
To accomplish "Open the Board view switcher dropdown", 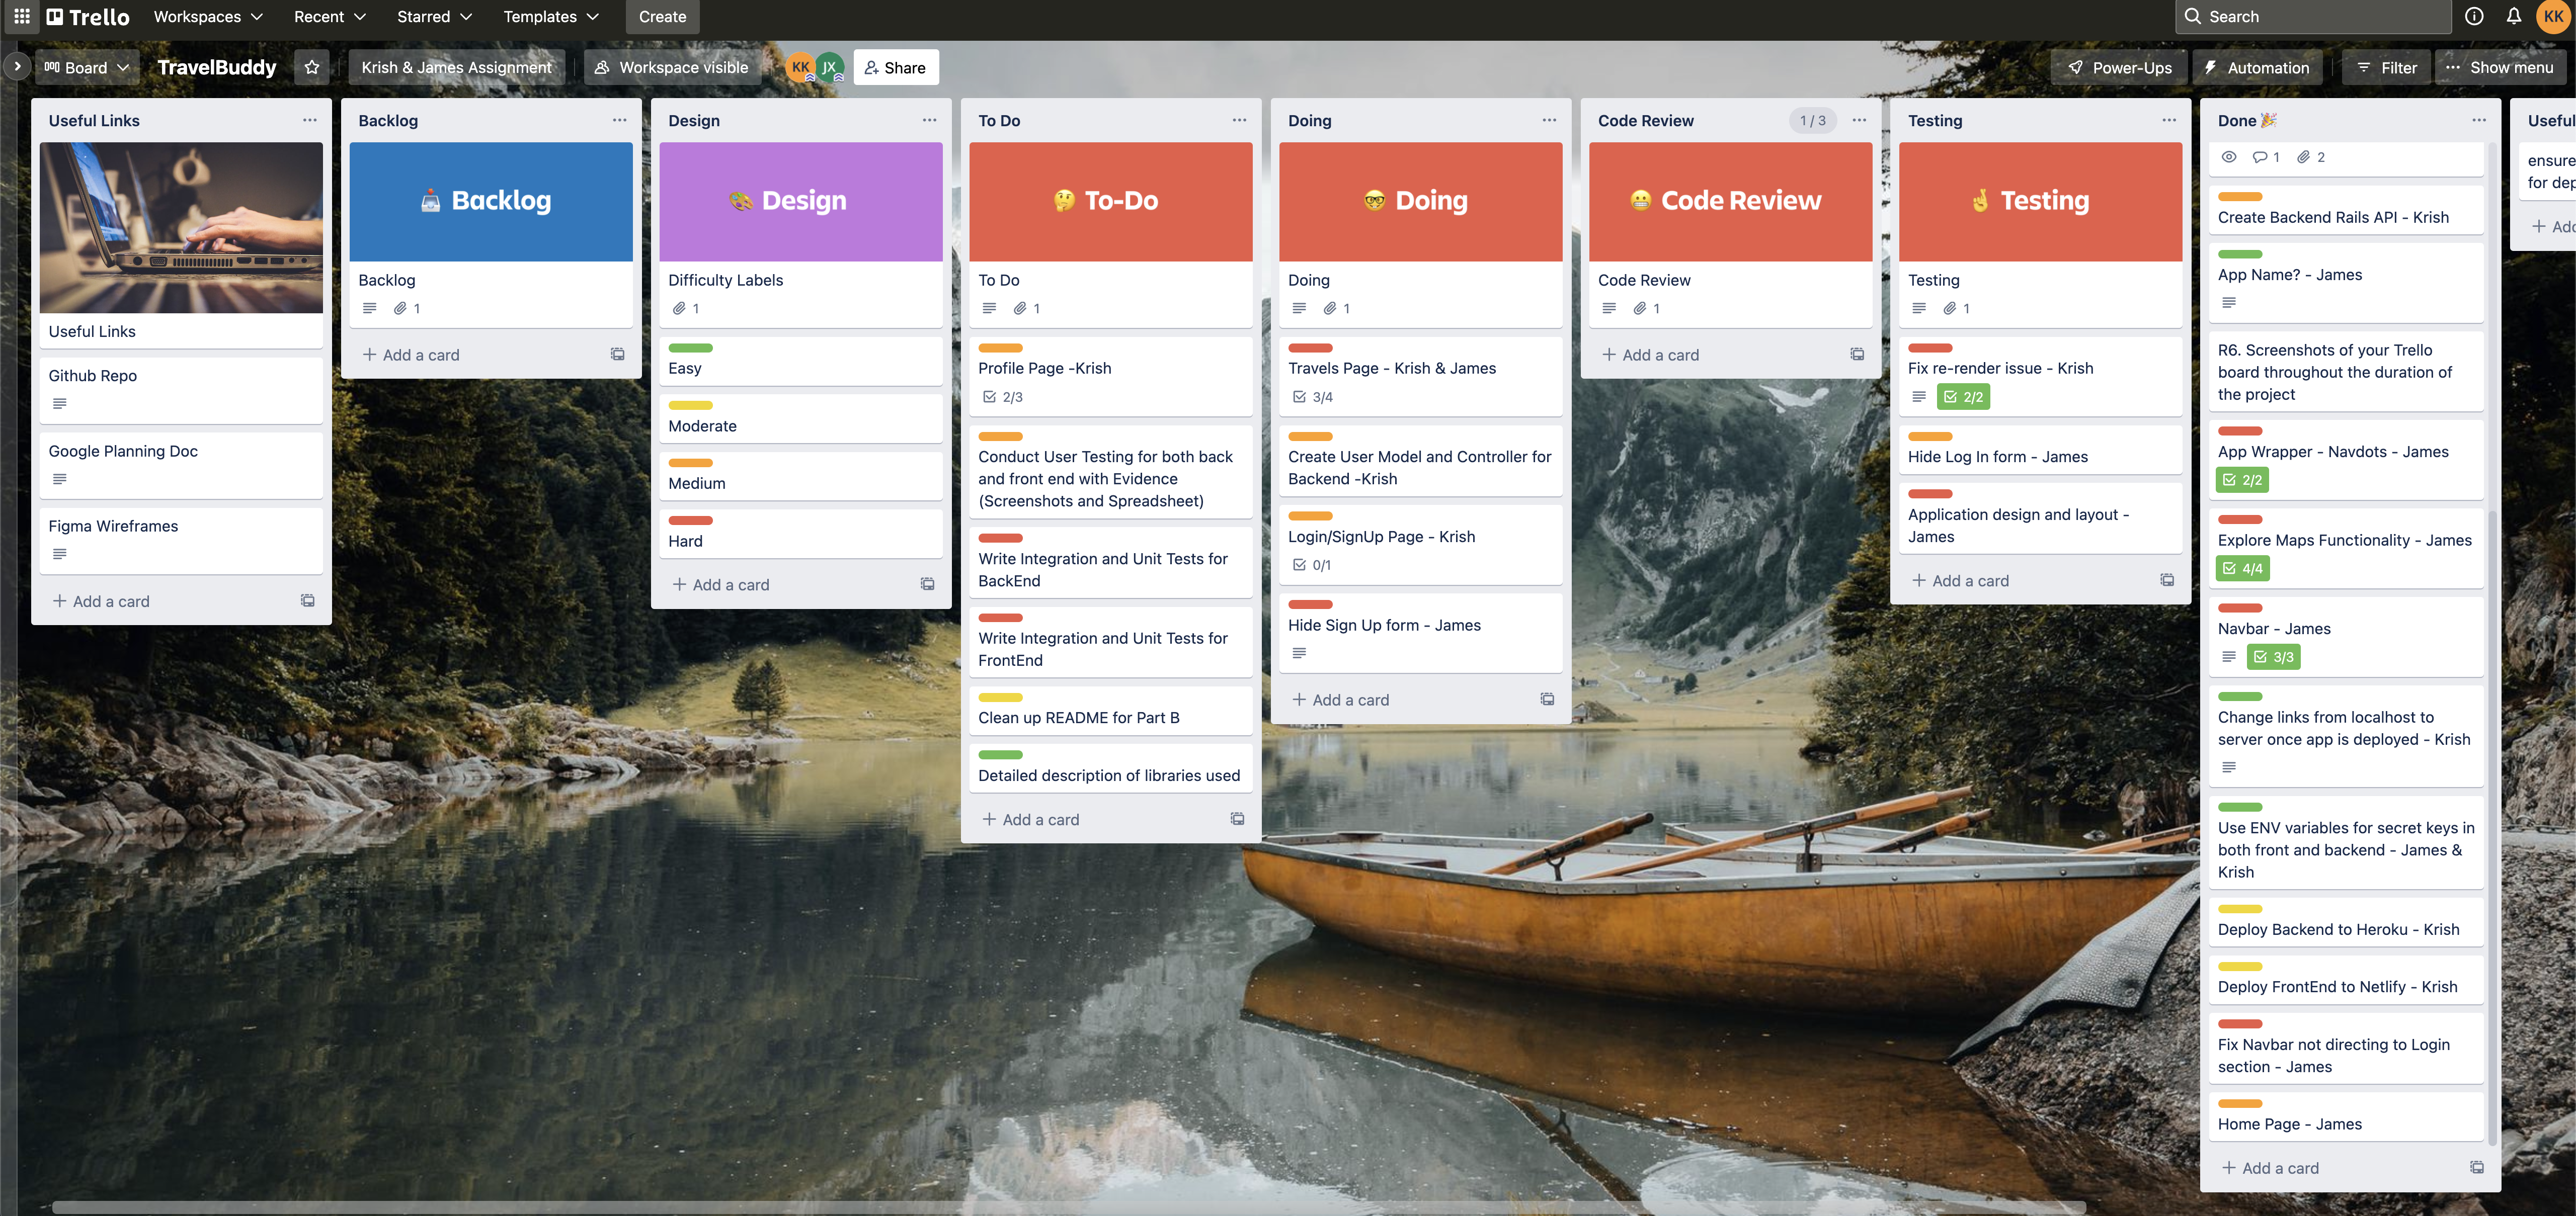I will (x=87, y=67).
